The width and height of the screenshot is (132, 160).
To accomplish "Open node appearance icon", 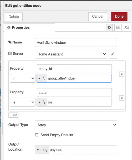I will (126, 27).
